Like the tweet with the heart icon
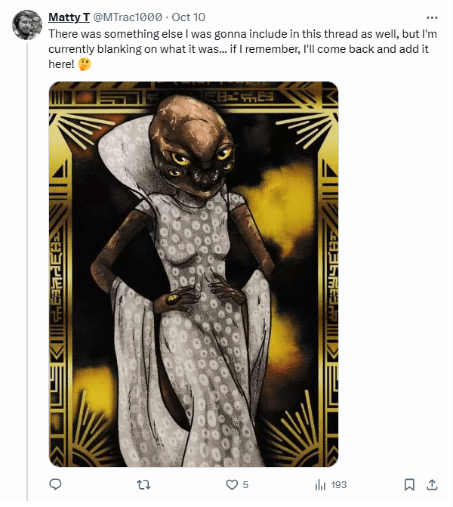 click(x=233, y=484)
